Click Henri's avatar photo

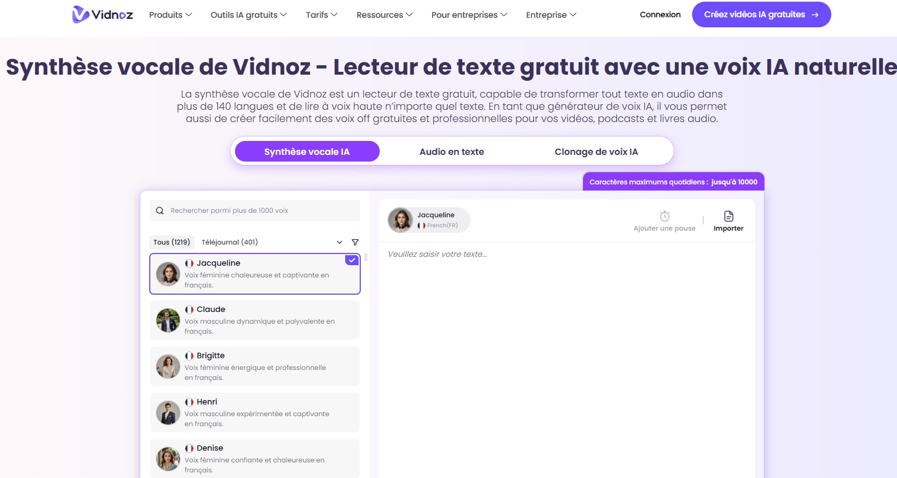point(168,413)
